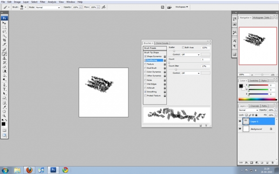Create new adjustment layer icon
Image resolution: width=279 pixels, height=174 pixels.
257,162
